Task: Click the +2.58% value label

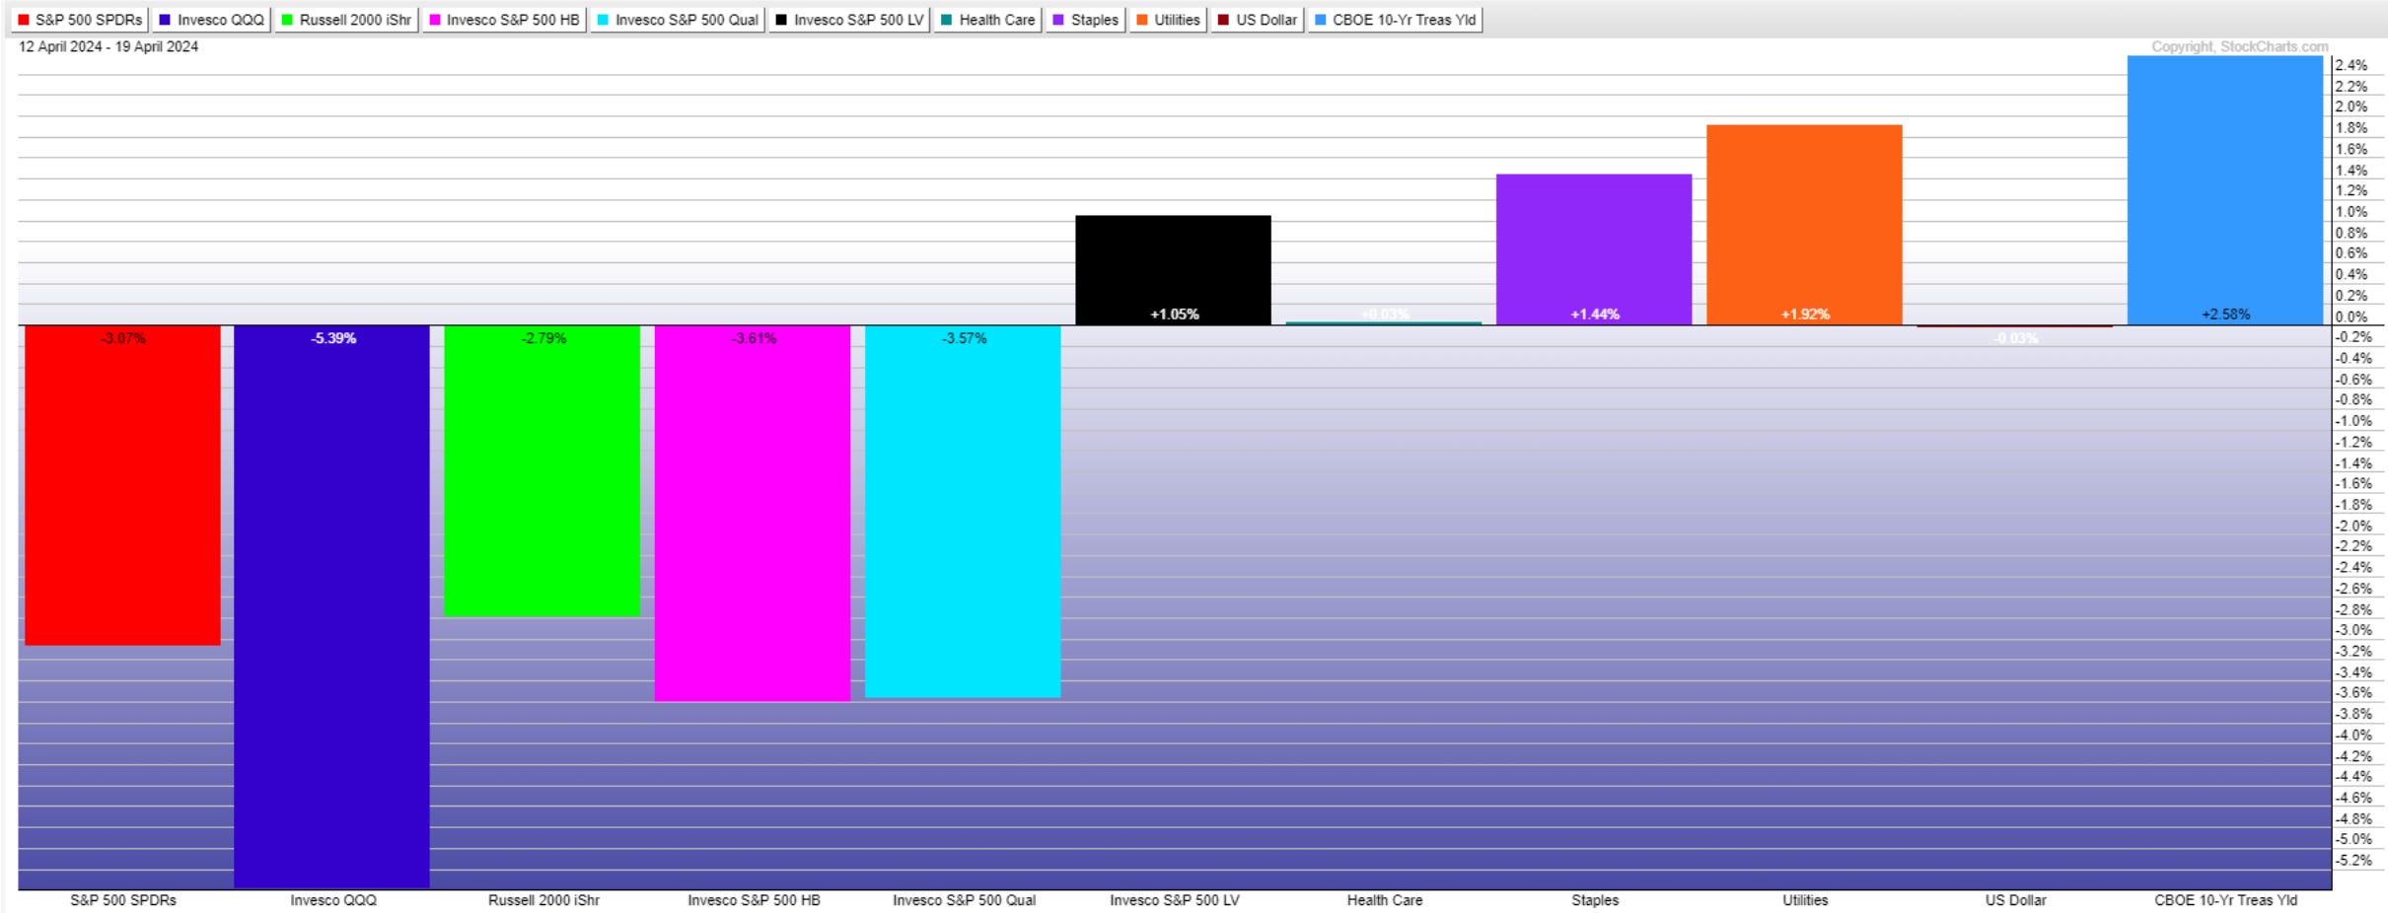Action: [2226, 315]
